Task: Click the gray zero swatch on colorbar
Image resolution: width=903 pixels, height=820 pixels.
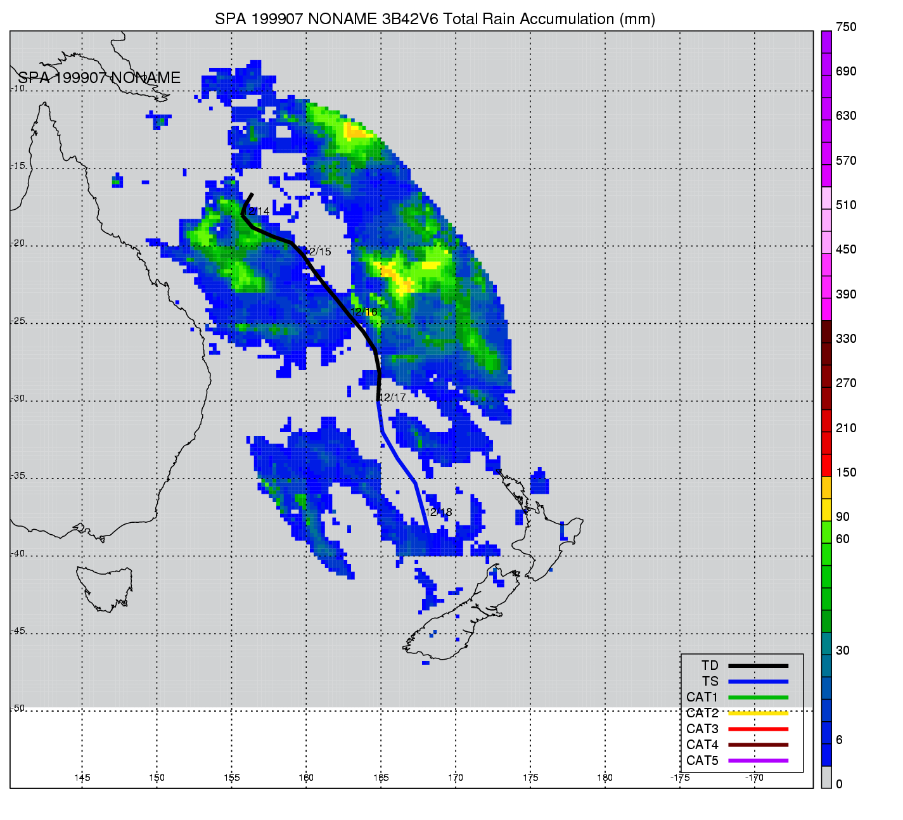Action: point(826,778)
